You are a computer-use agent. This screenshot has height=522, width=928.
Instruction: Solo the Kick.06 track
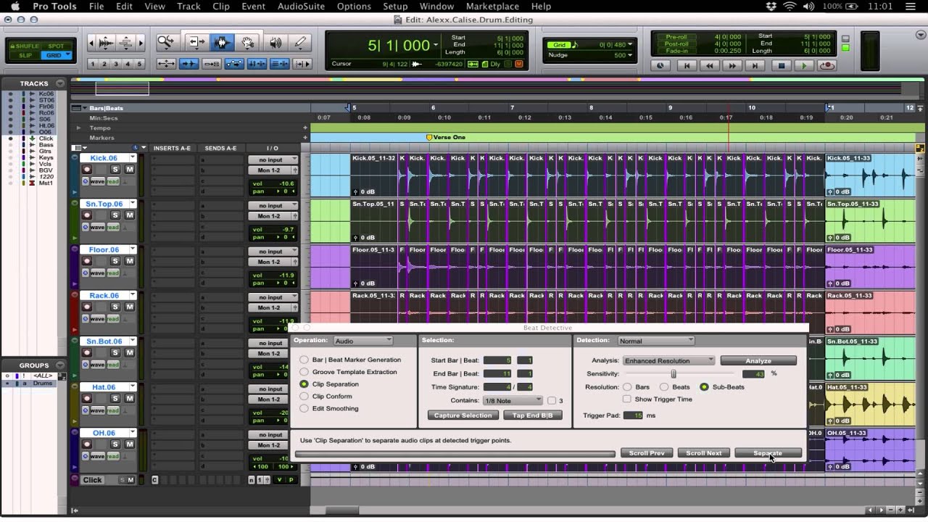[x=115, y=170]
